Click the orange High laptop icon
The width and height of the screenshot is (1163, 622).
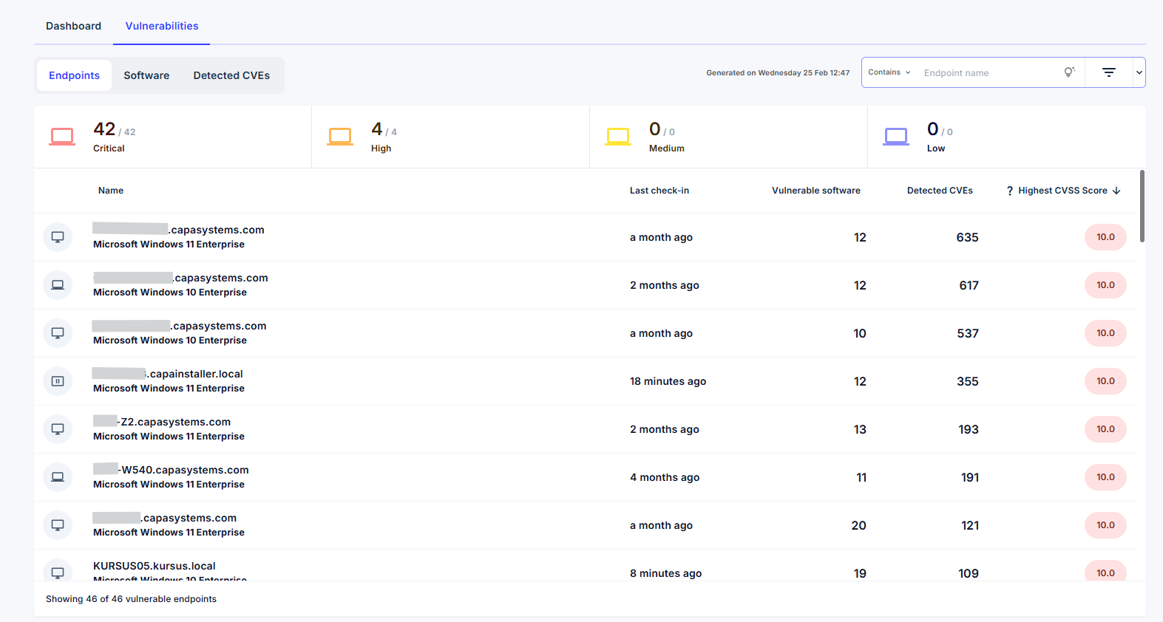click(340, 137)
